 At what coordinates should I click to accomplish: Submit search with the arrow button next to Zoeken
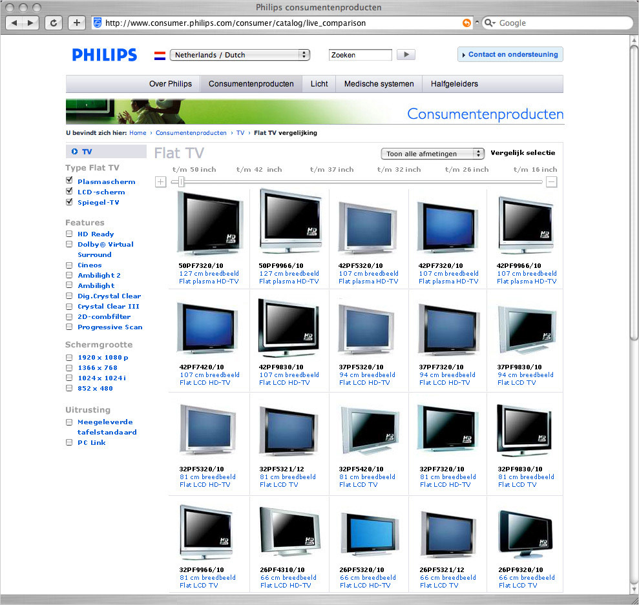click(406, 54)
